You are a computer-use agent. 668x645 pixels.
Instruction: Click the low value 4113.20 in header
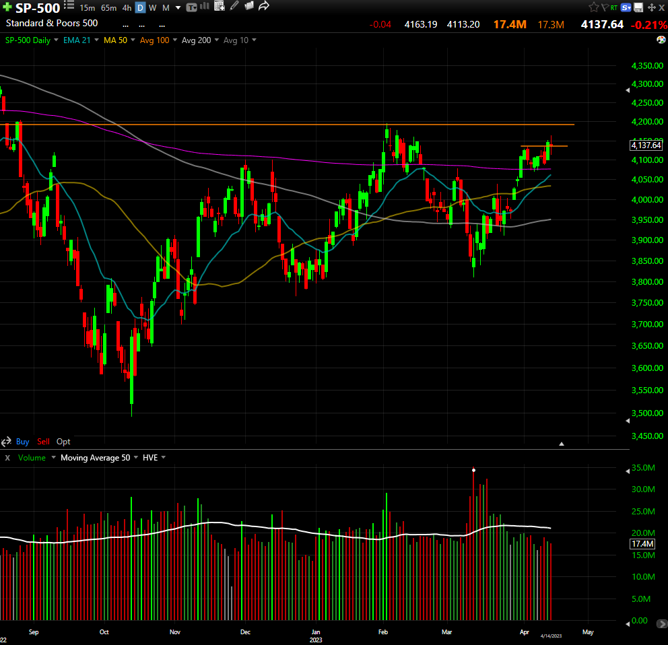(463, 24)
